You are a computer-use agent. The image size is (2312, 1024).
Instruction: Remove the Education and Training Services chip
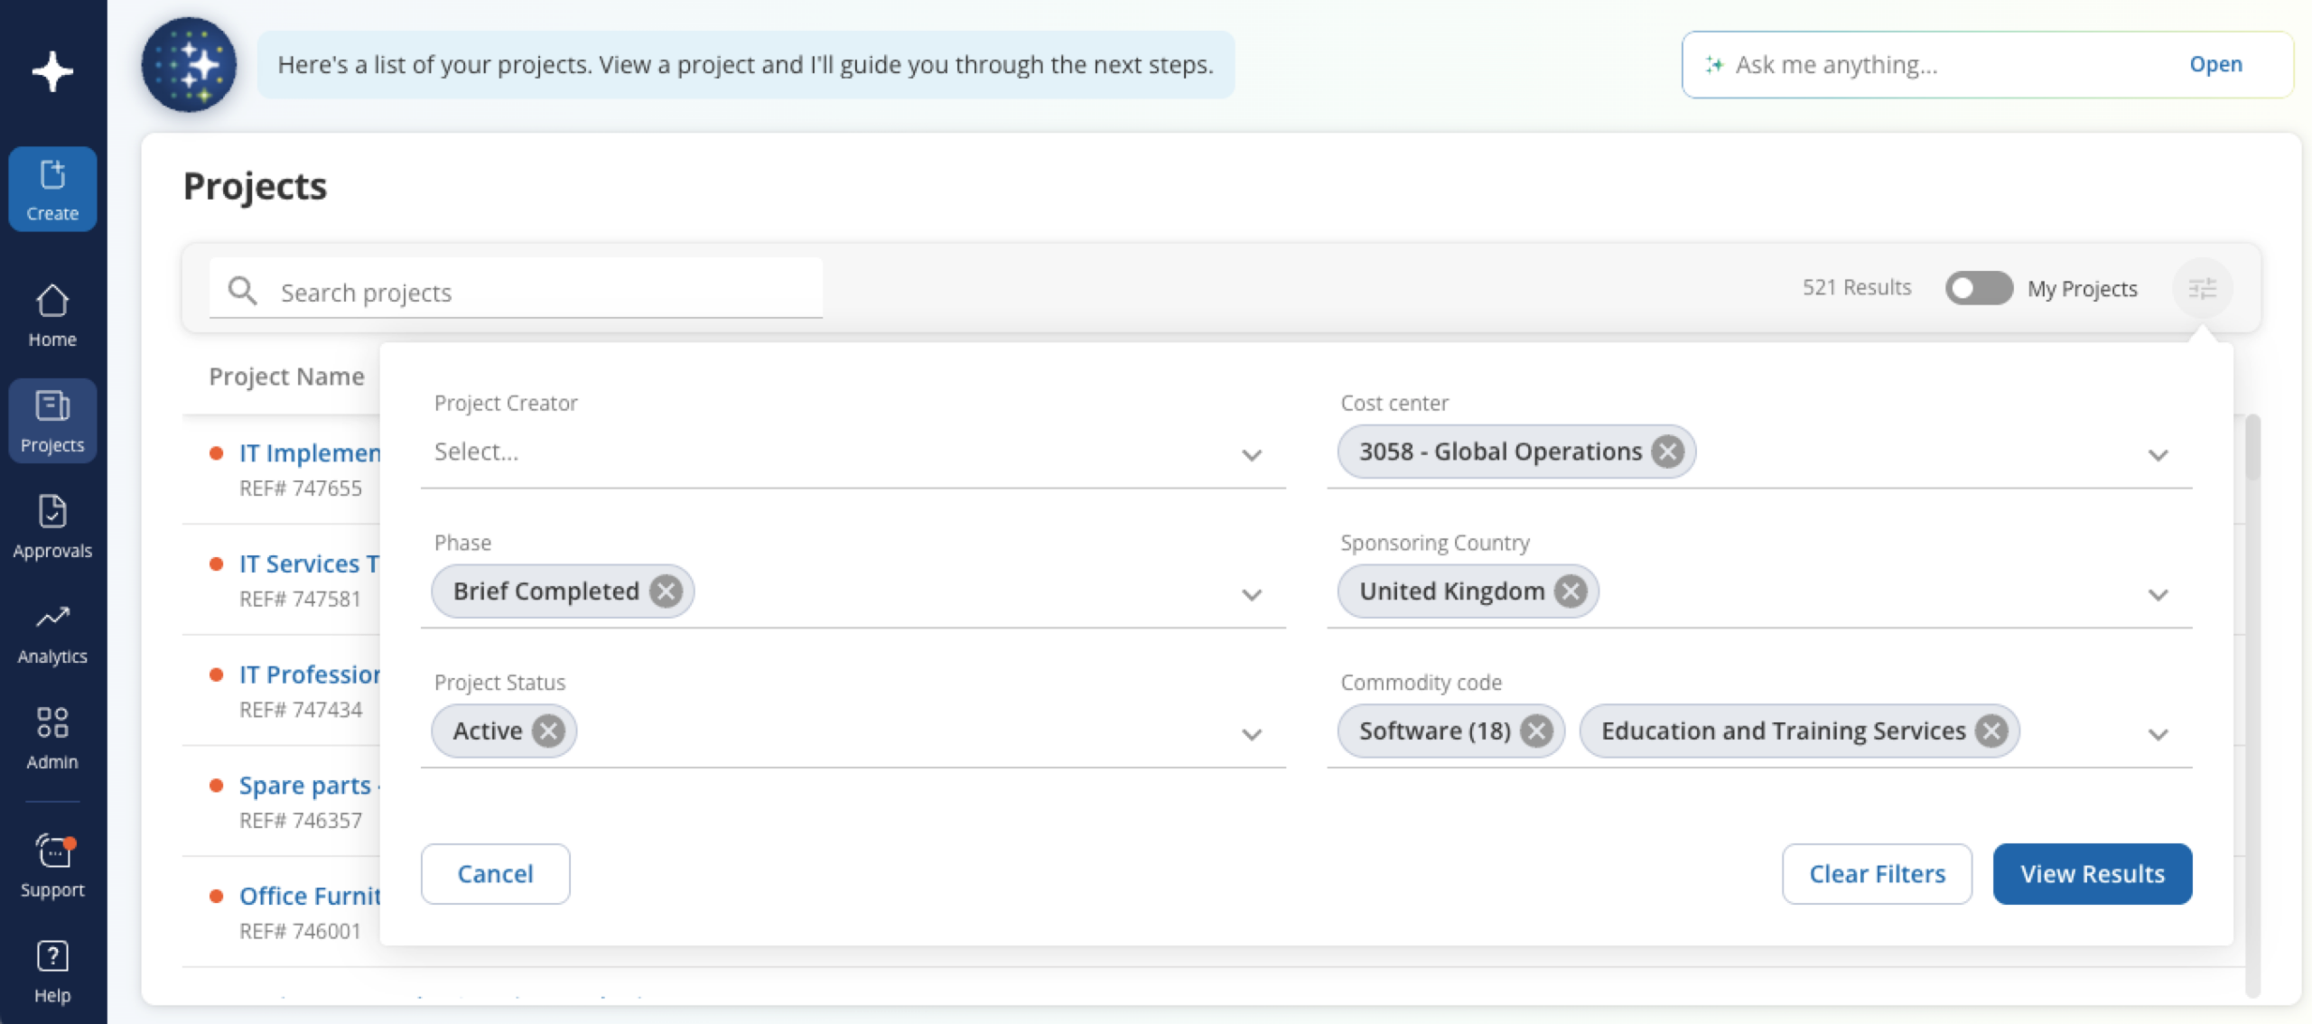point(1991,731)
